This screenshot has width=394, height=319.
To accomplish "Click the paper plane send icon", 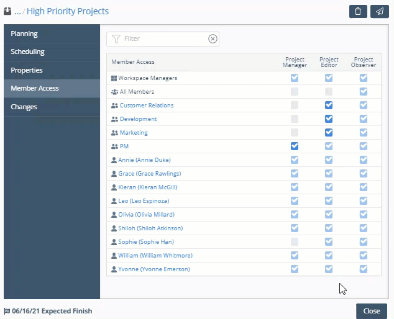I will pyautogui.click(x=378, y=11).
